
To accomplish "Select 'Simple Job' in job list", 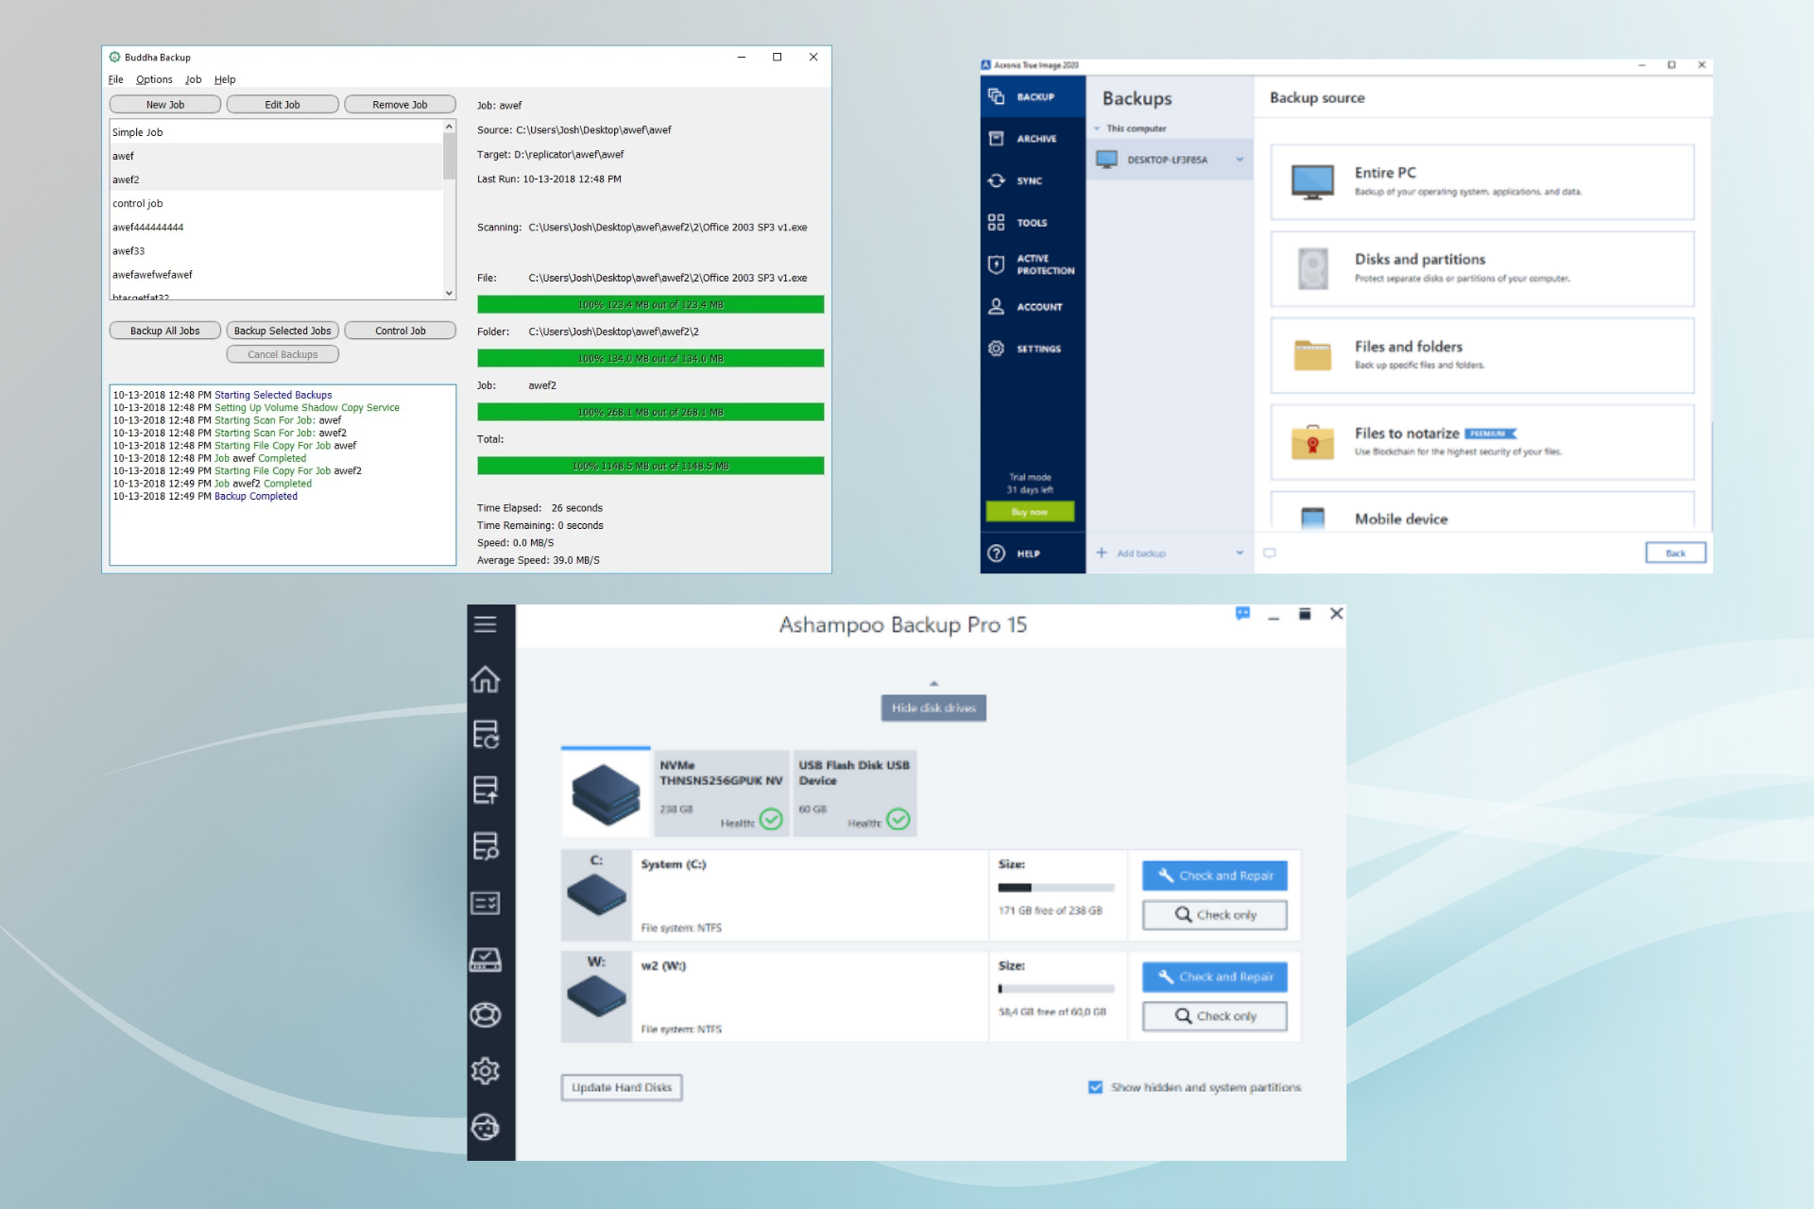I will tap(276, 132).
